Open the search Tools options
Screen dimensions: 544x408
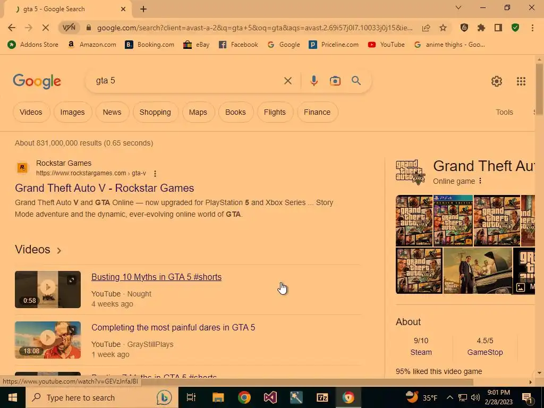pos(504,112)
